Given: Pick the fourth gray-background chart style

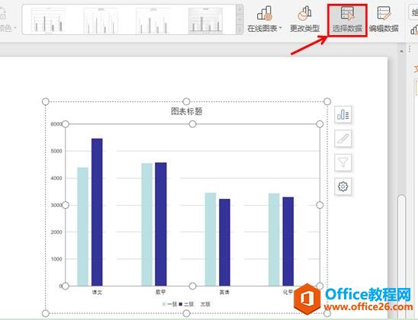Looking at the screenshot, I should (x=205, y=20).
